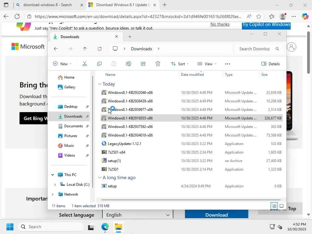Collapse the Today group

point(100,84)
